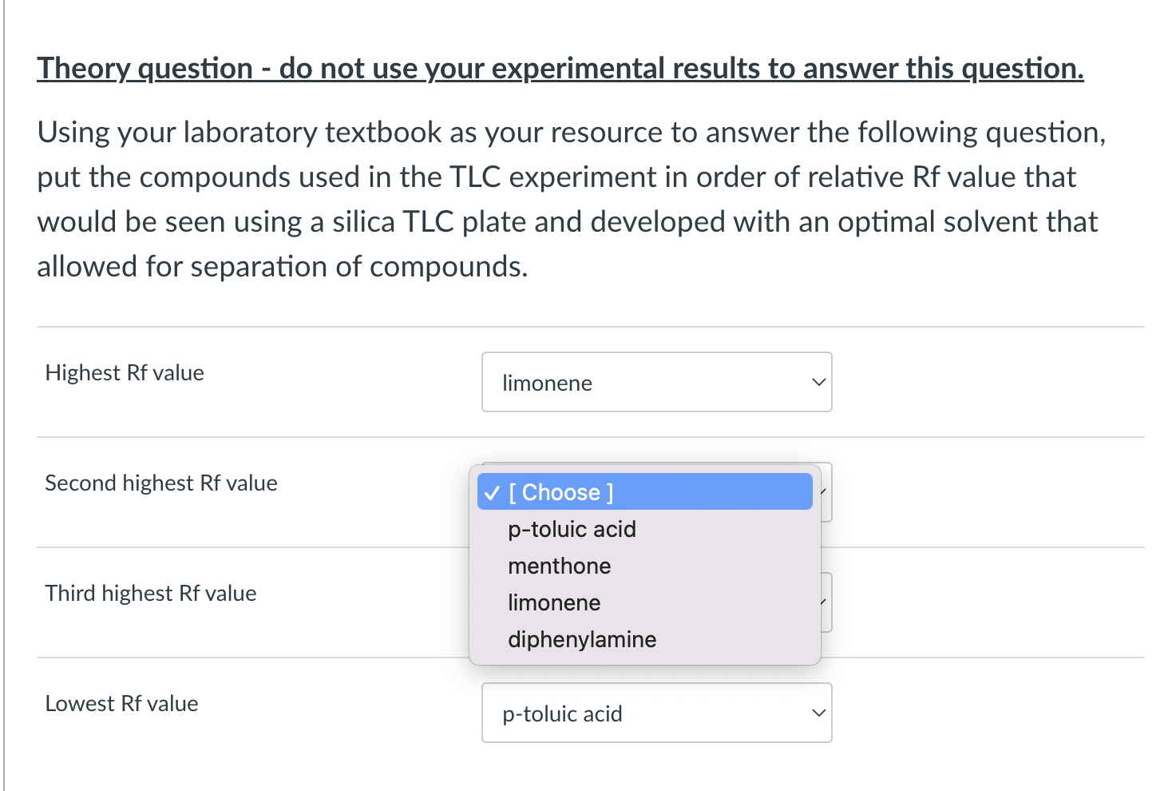Choose diphenylamine in the dropdown options

[581, 639]
